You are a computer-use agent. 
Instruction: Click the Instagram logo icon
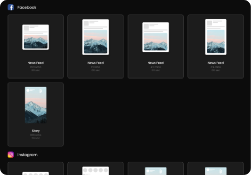11,155
